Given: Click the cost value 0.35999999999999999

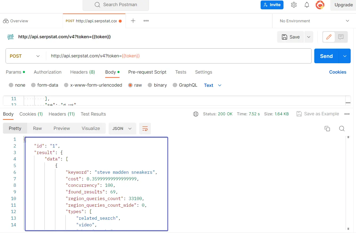Looking at the screenshot, I should point(112,179).
